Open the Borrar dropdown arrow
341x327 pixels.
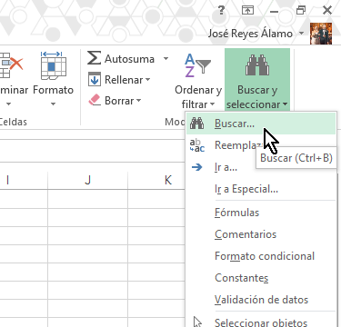pyautogui.click(x=138, y=100)
